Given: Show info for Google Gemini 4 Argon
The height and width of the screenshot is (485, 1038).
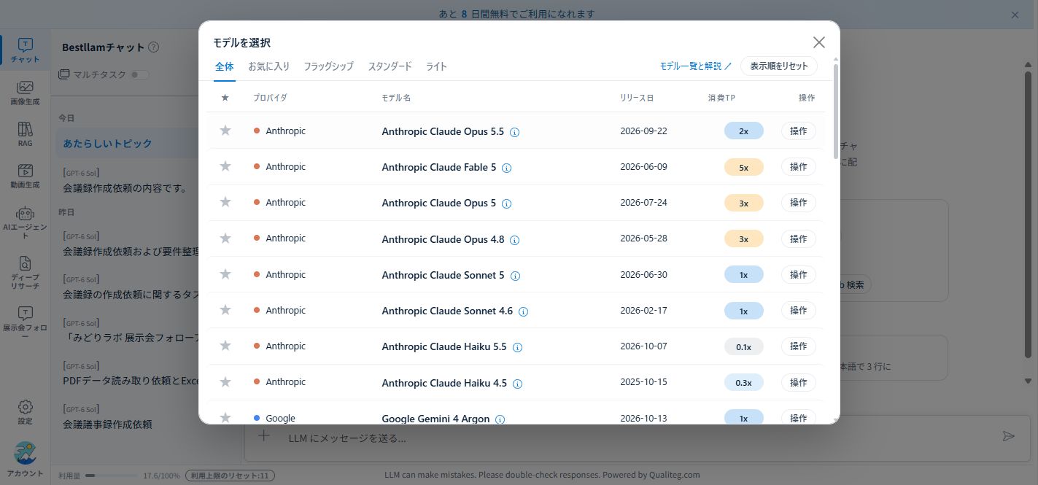Looking at the screenshot, I should (x=500, y=419).
